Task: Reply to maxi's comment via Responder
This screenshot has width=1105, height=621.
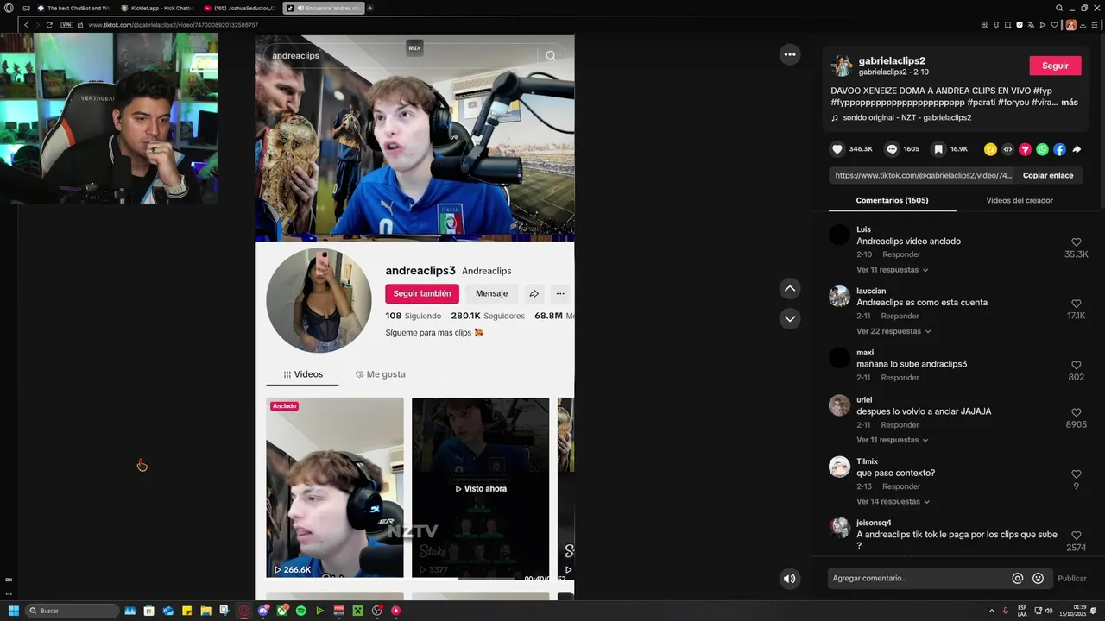Action: [x=900, y=377]
